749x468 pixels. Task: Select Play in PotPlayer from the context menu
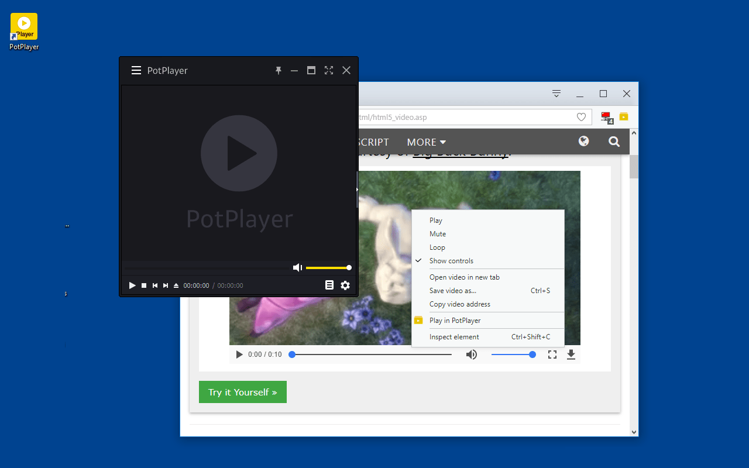coord(455,320)
